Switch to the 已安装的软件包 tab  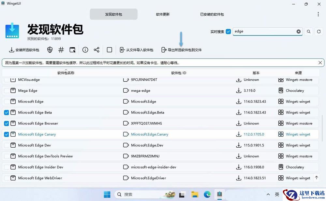tap(212, 14)
